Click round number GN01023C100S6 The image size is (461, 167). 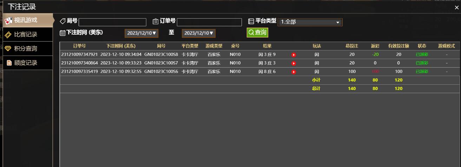(161, 71)
